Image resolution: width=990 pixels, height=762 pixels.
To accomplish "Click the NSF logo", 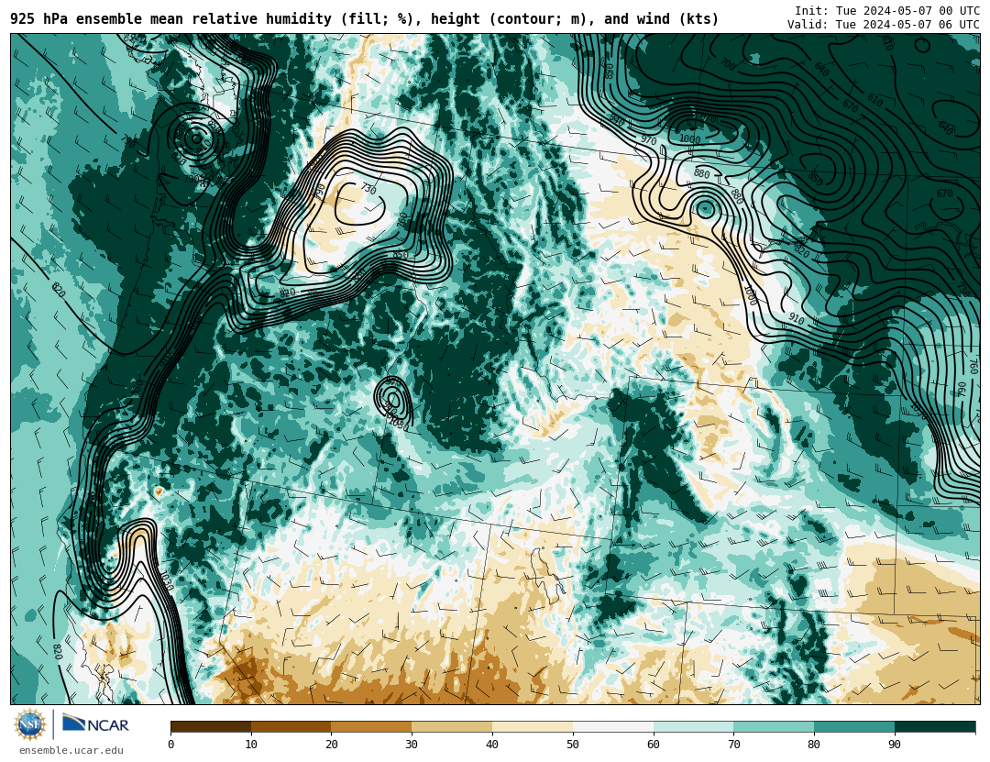I will pos(30,724).
